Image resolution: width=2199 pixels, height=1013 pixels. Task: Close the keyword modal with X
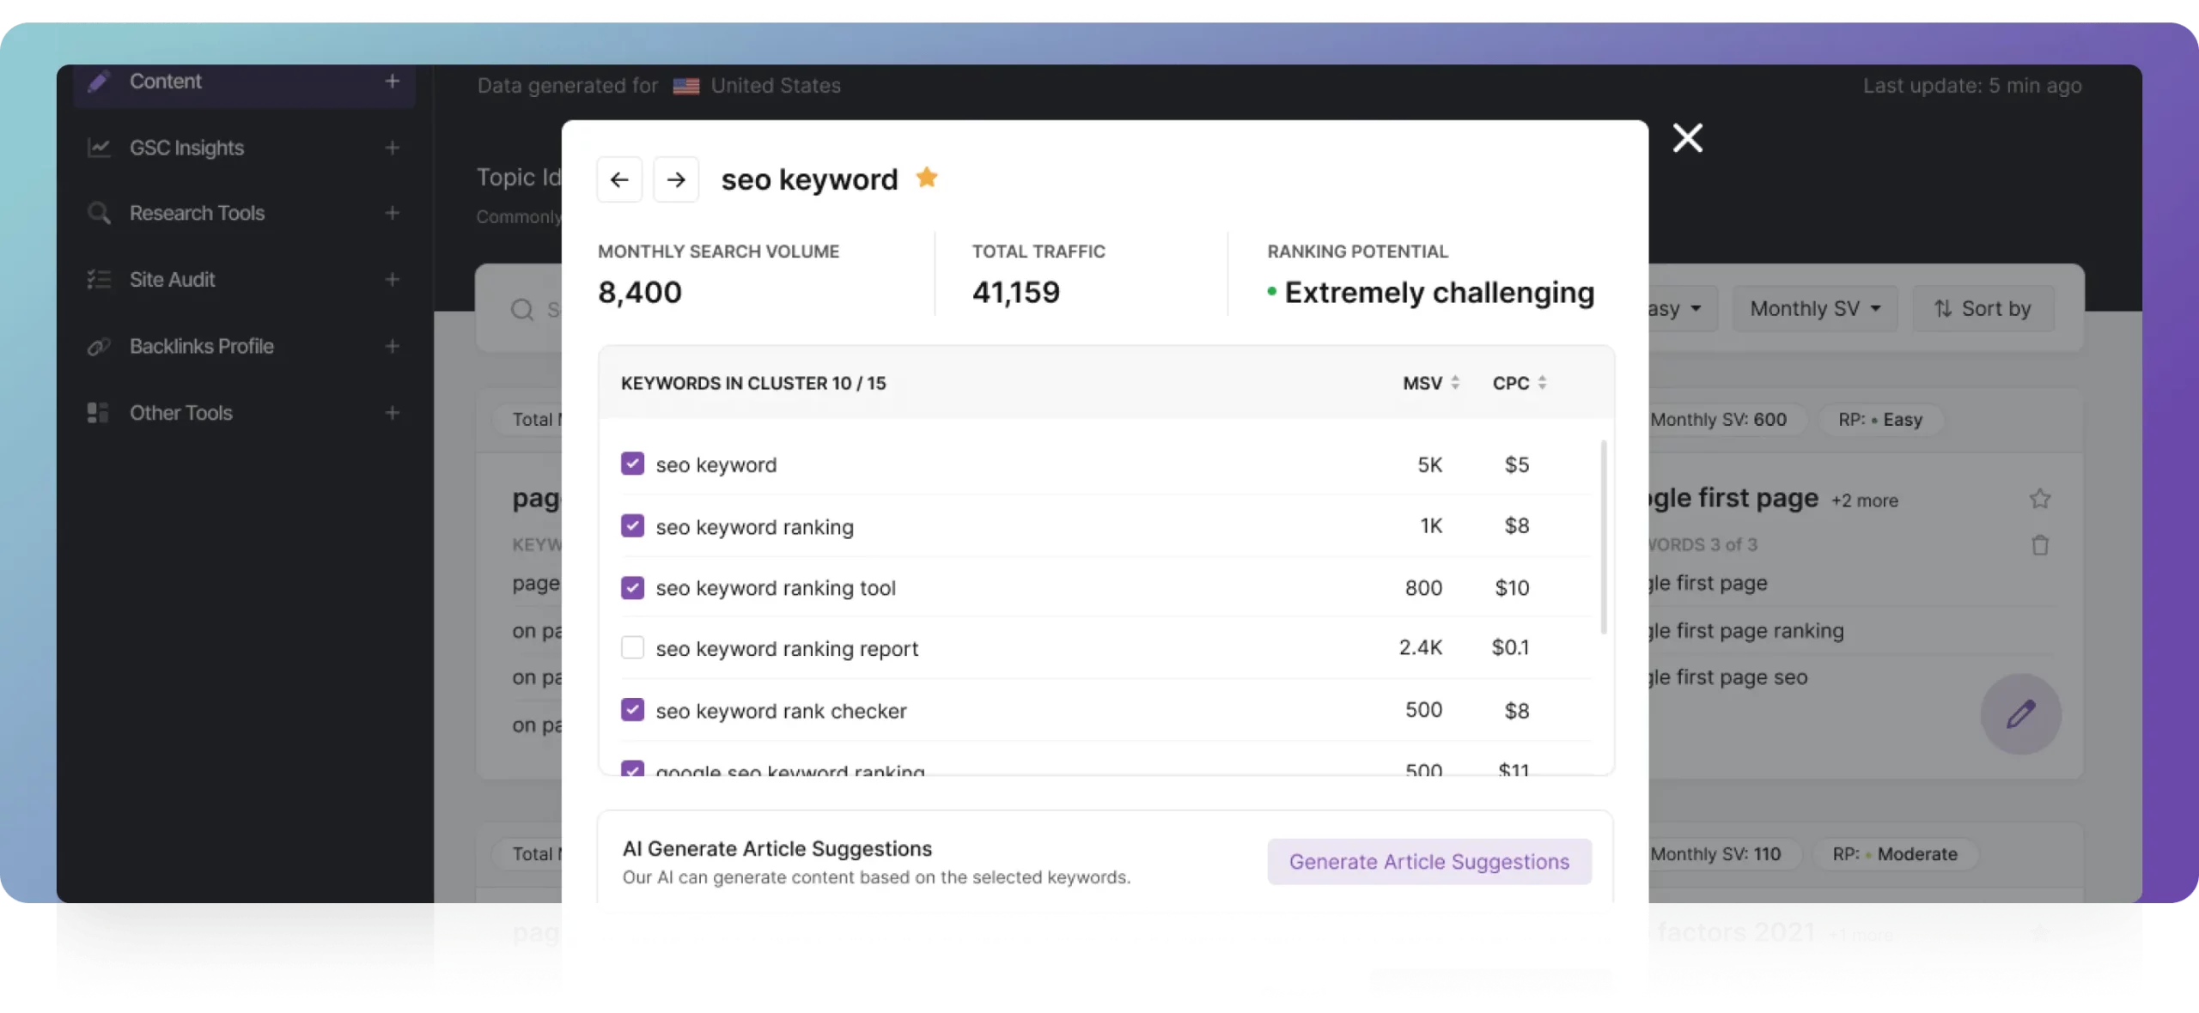(x=1687, y=137)
